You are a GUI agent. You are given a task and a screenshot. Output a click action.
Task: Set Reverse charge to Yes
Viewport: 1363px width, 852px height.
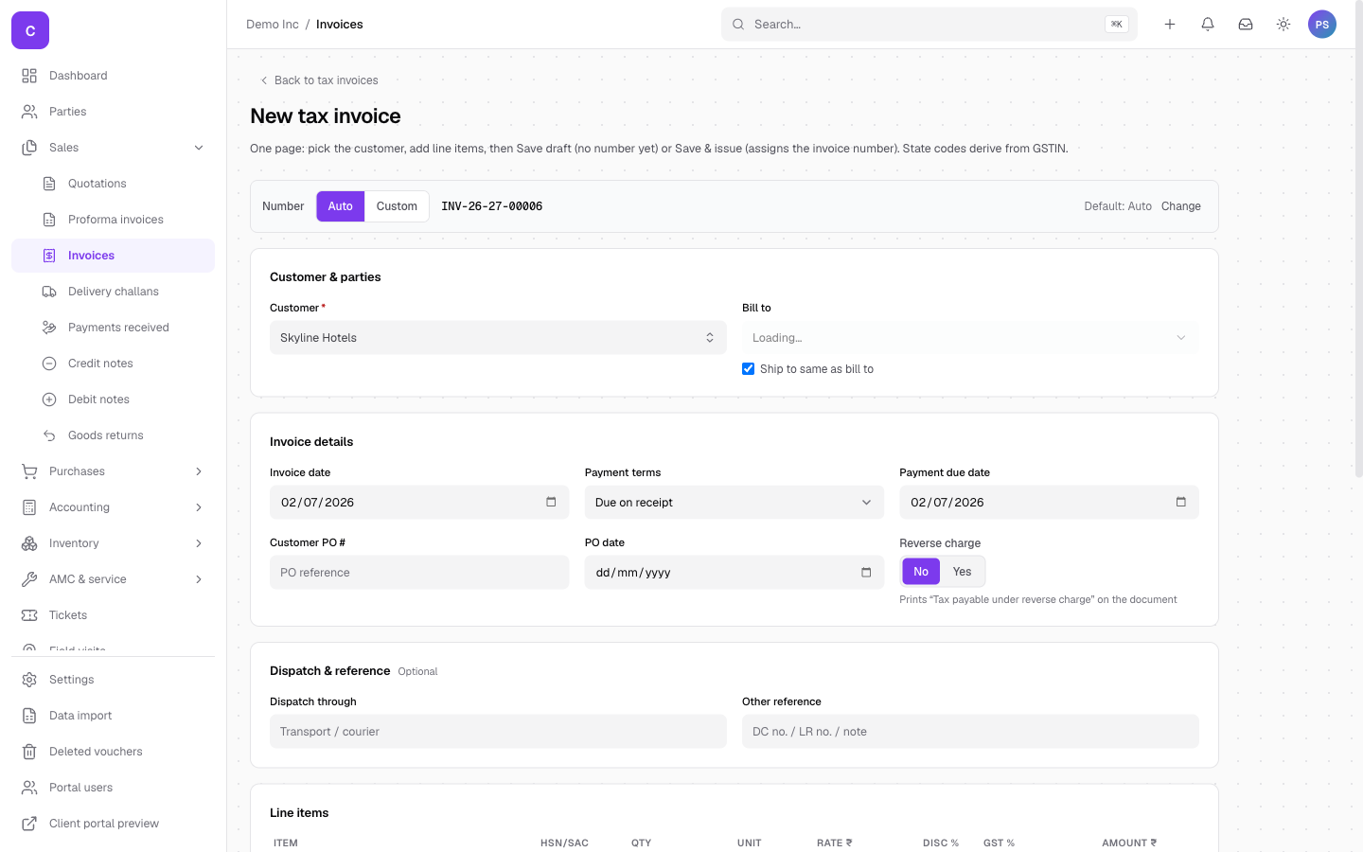963,572
